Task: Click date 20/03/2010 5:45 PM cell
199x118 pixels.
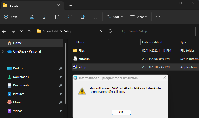Action: pyautogui.click(x=156, y=67)
